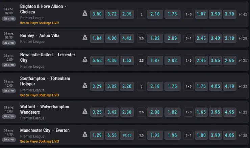Click money bag icon in Watford row
Viewport: 250px width, 148px height.
(x=85, y=112)
